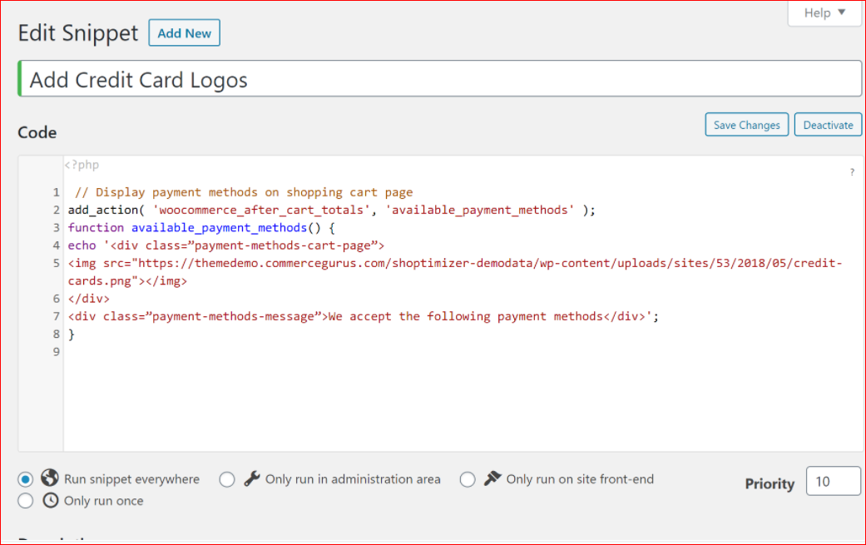Viewport: 866px width, 545px height.
Task: Click the pushpin icon for site front-end
Action: click(x=492, y=478)
